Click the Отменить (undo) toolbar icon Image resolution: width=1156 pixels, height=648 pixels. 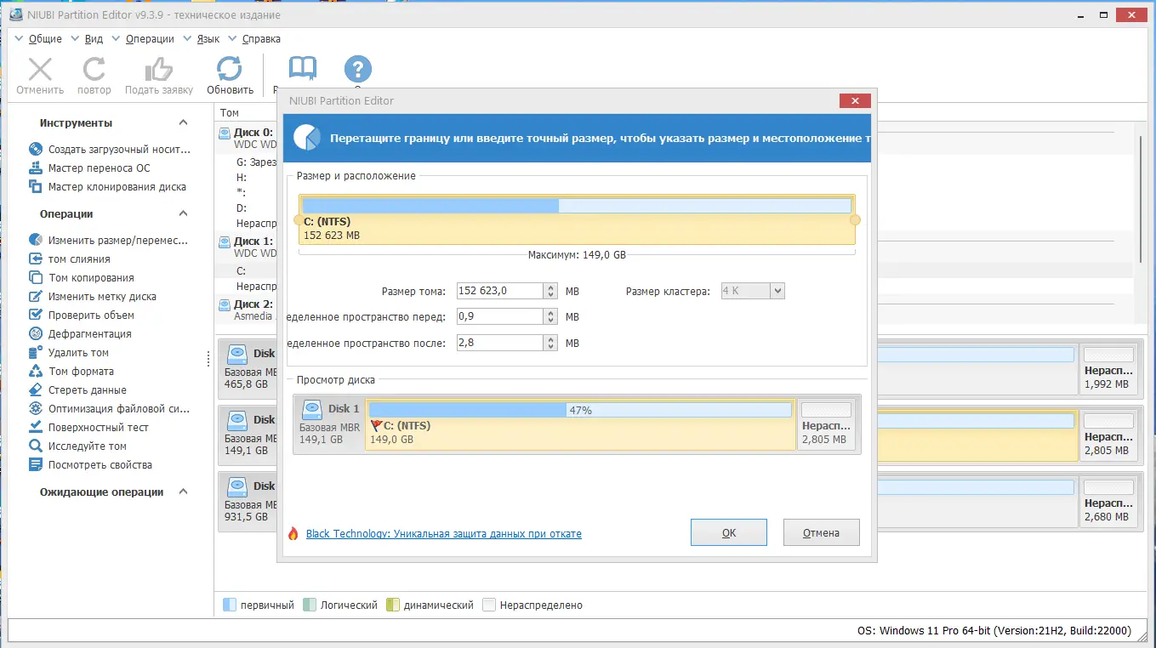tap(40, 69)
